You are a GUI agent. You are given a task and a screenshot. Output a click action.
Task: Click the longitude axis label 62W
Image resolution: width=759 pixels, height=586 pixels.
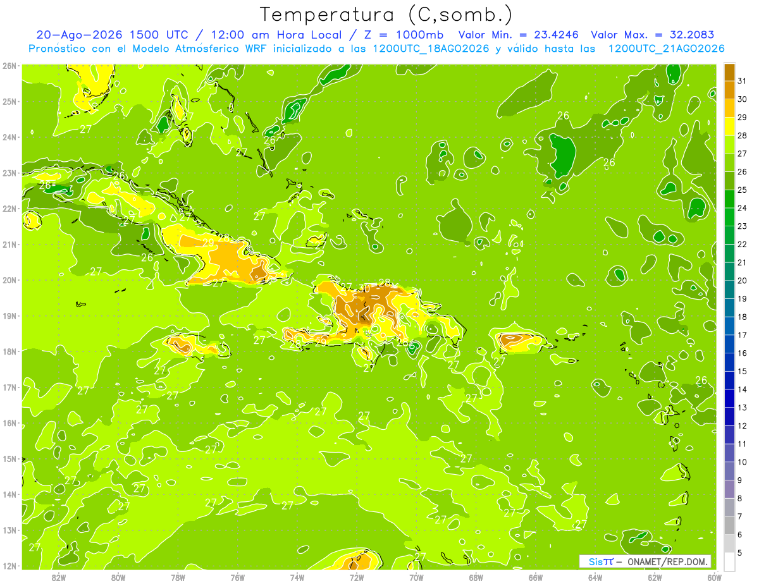coord(655,577)
